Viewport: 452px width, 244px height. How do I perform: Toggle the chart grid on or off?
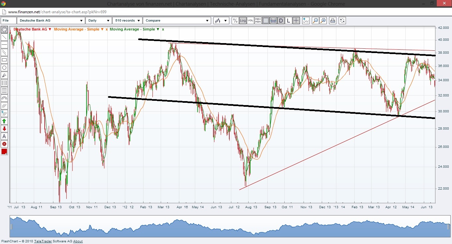[265, 20]
